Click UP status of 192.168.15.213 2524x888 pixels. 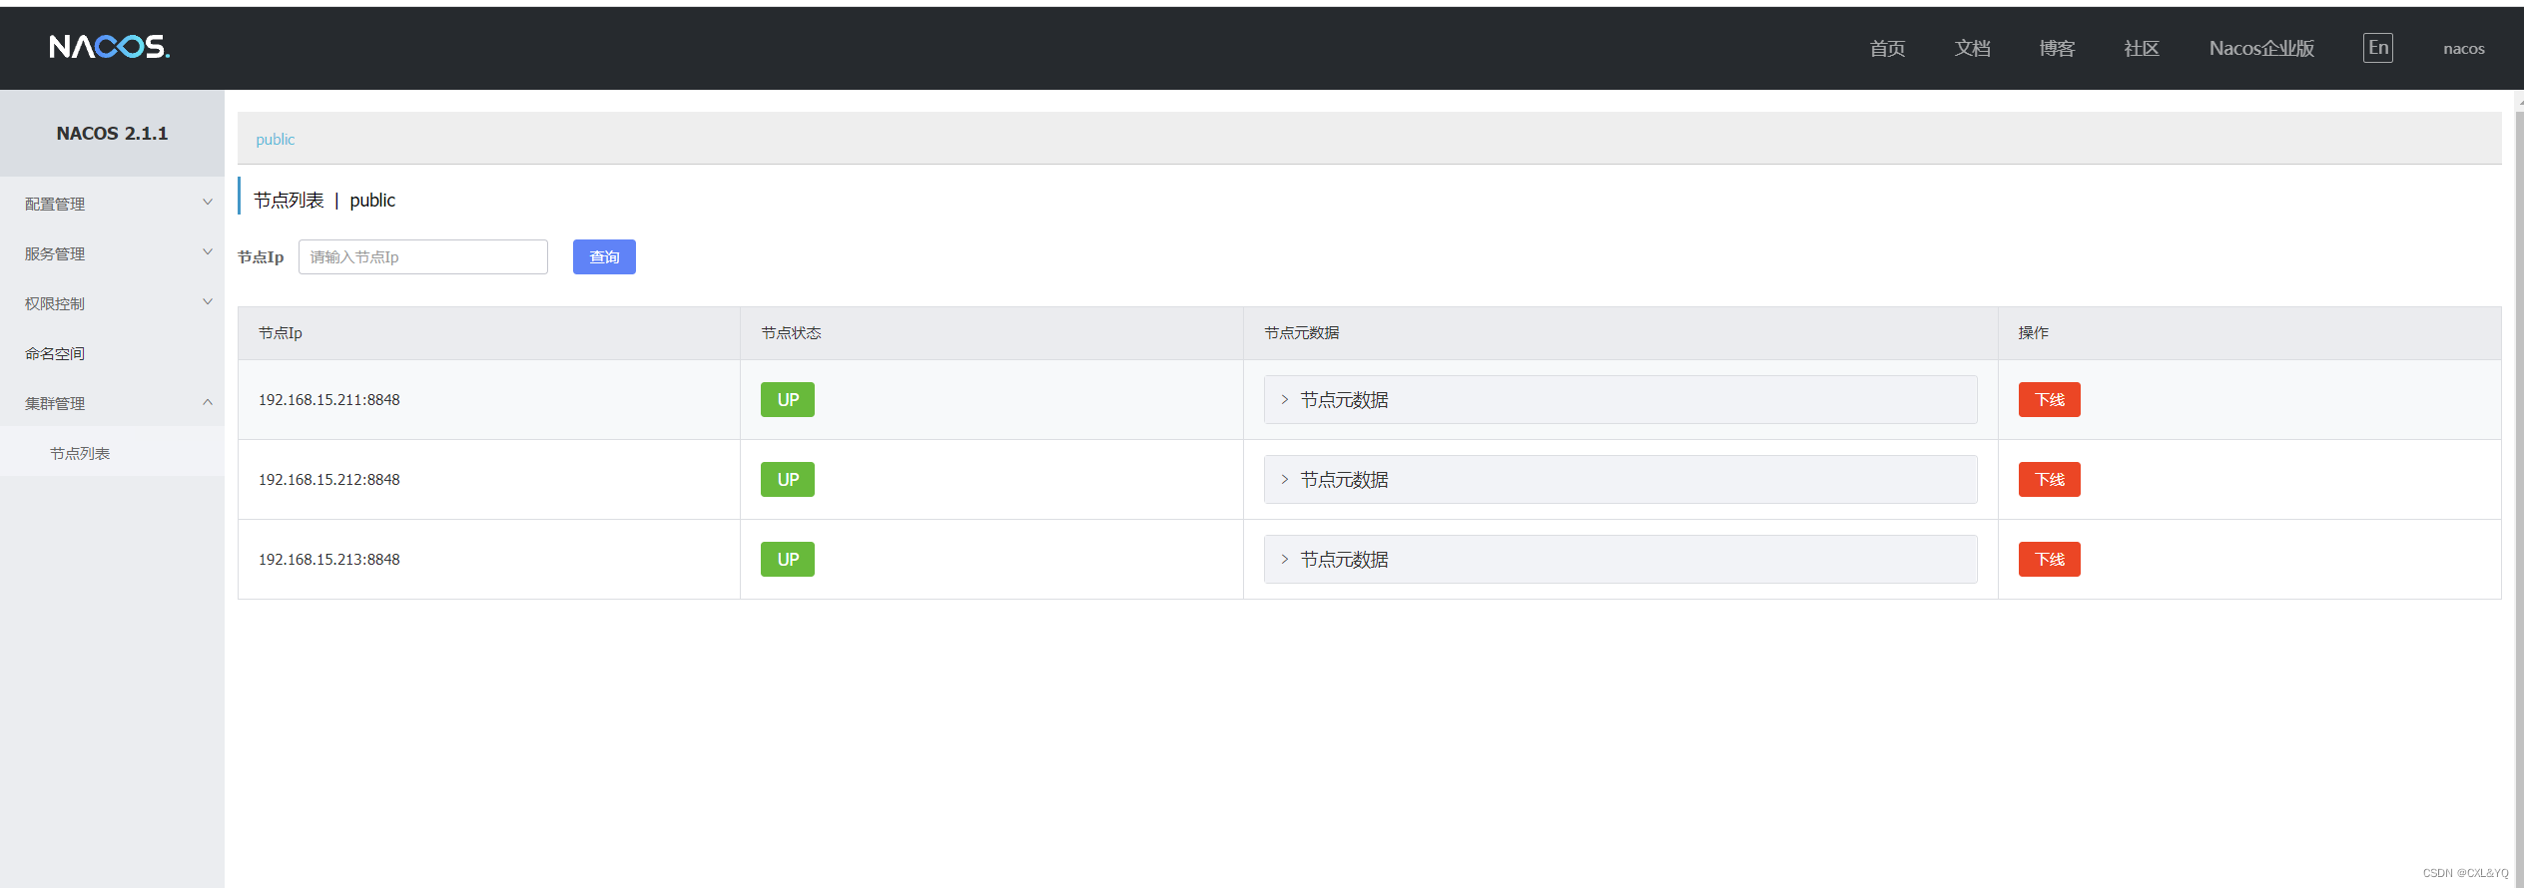pyautogui.click(x=788, y=559)
